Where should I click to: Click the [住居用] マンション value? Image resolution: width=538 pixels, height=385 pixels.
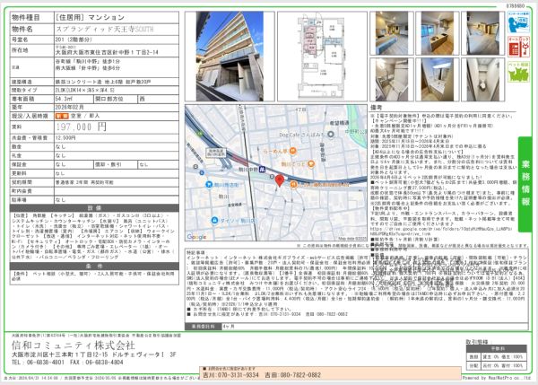[x=90, y=18]
